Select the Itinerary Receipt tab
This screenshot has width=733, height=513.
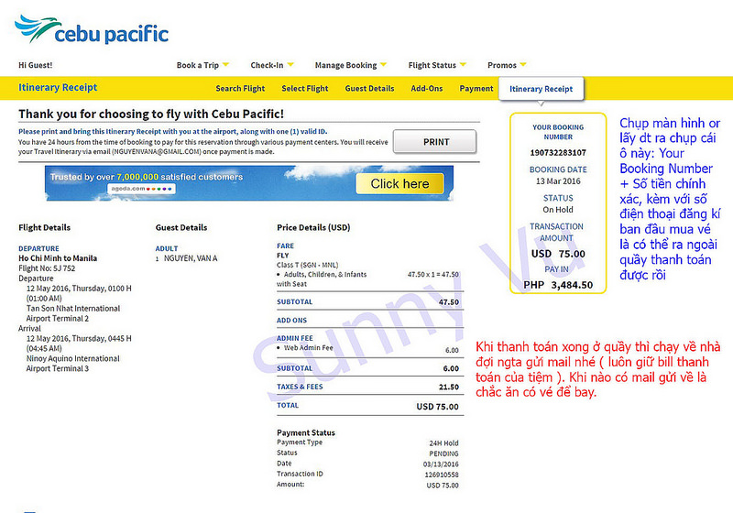click(542, 89)
